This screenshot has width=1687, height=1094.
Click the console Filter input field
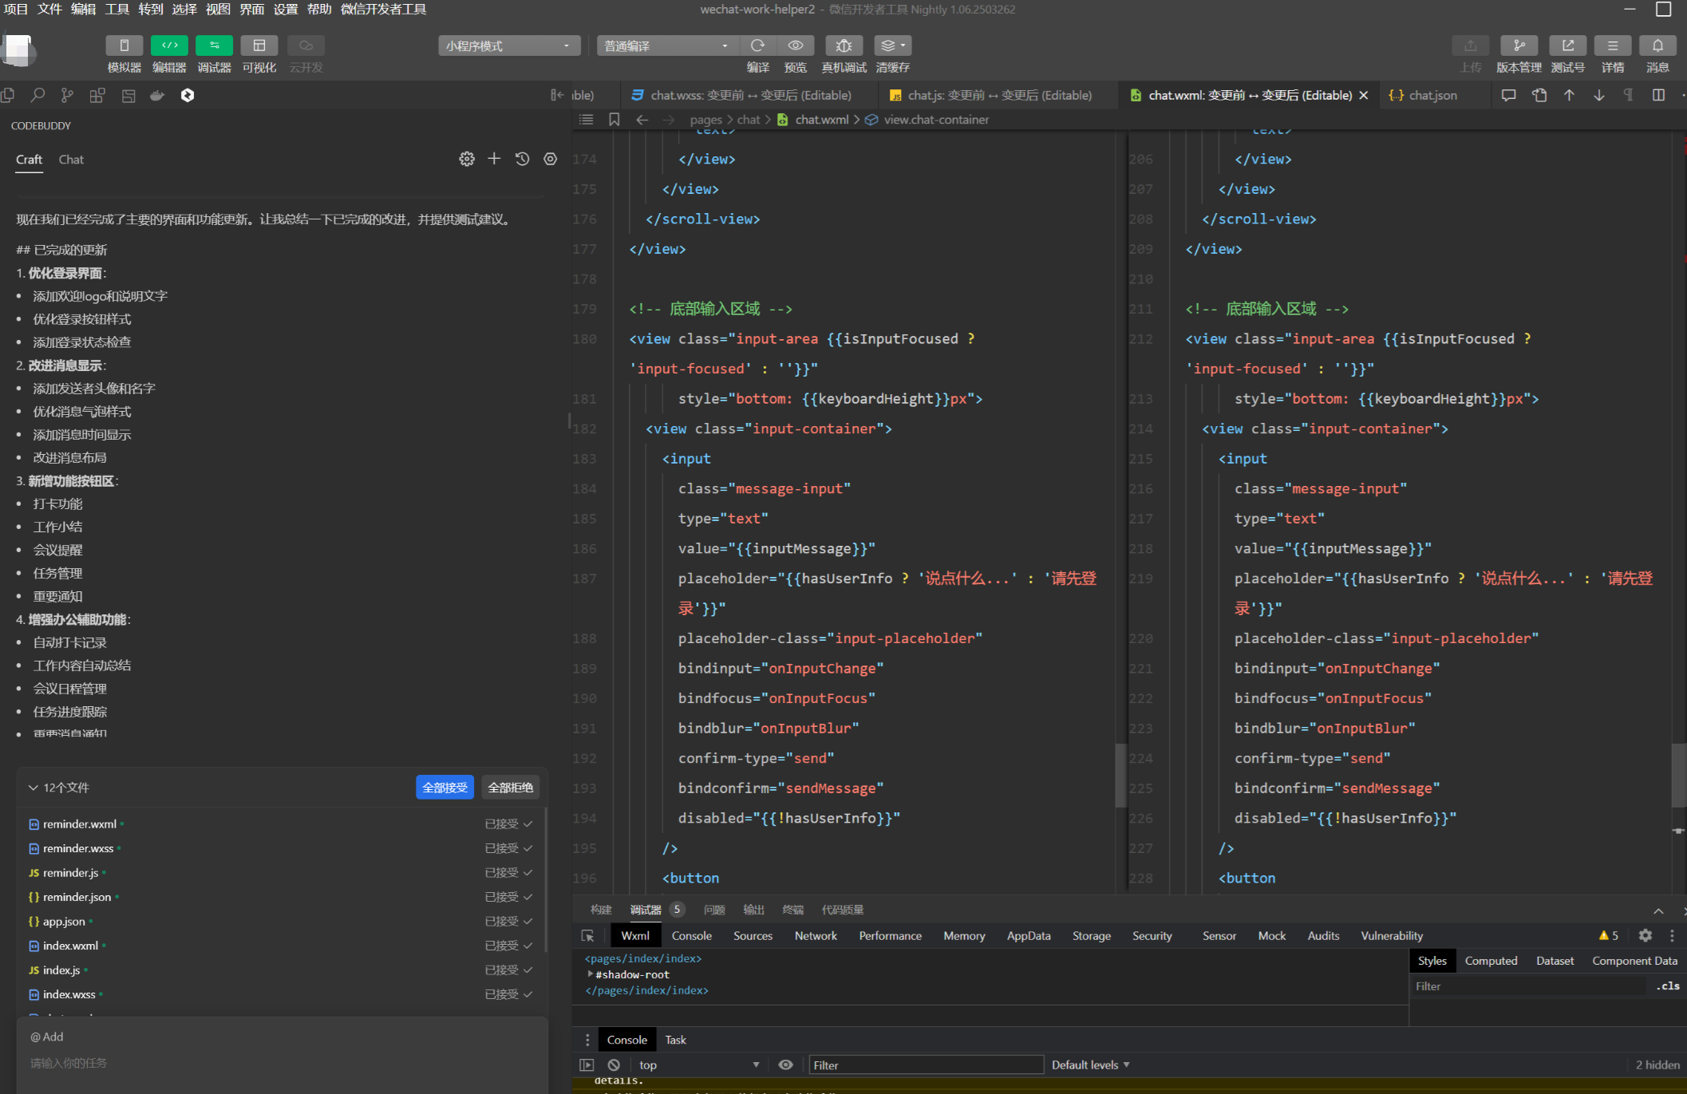pos(926,1064)
